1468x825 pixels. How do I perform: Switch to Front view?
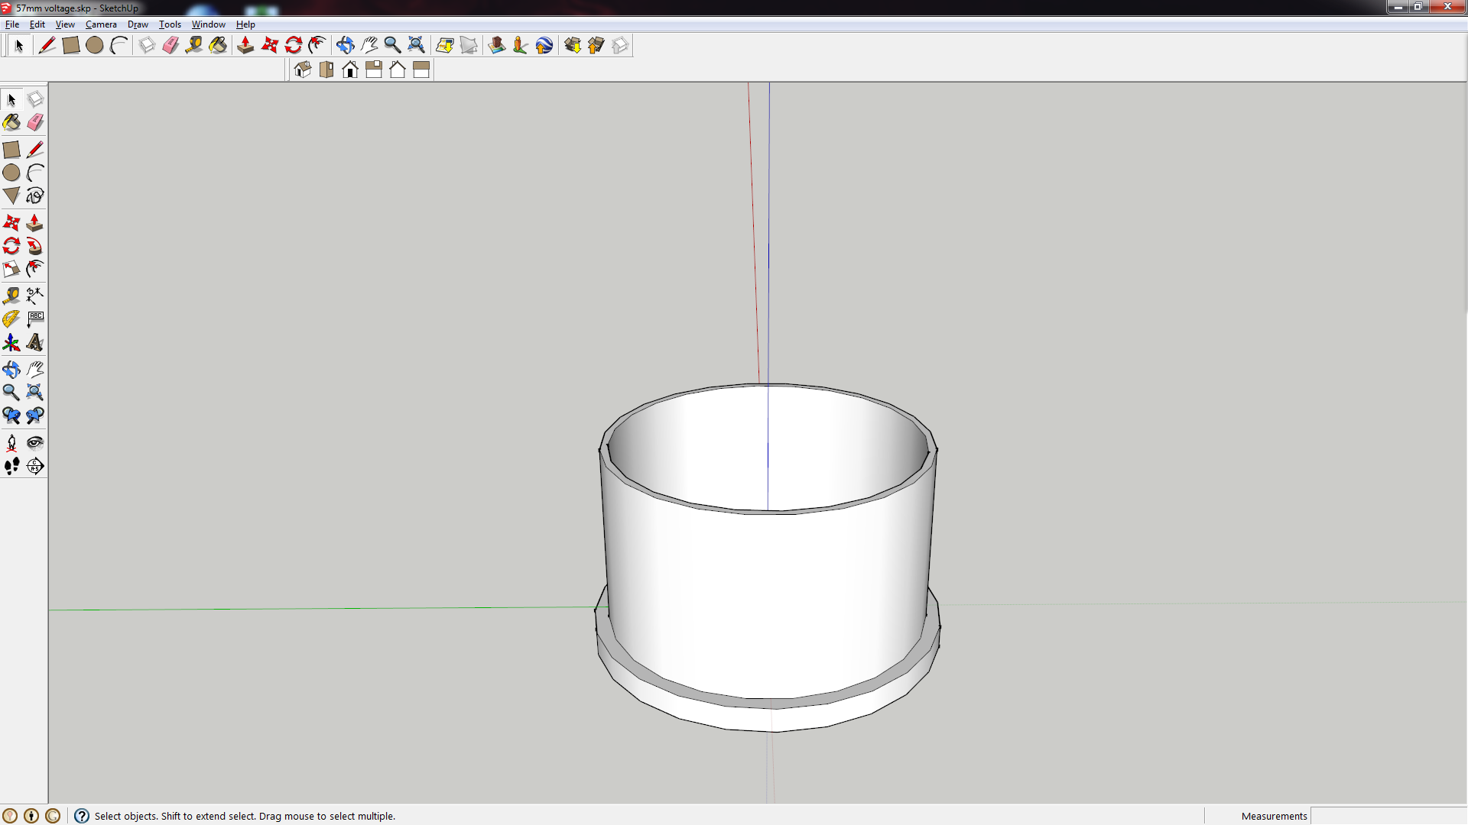[x=350, y=70]
